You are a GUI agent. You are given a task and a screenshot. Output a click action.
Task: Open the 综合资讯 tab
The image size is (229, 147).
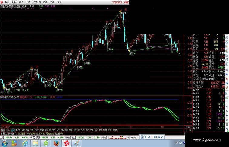41,133
